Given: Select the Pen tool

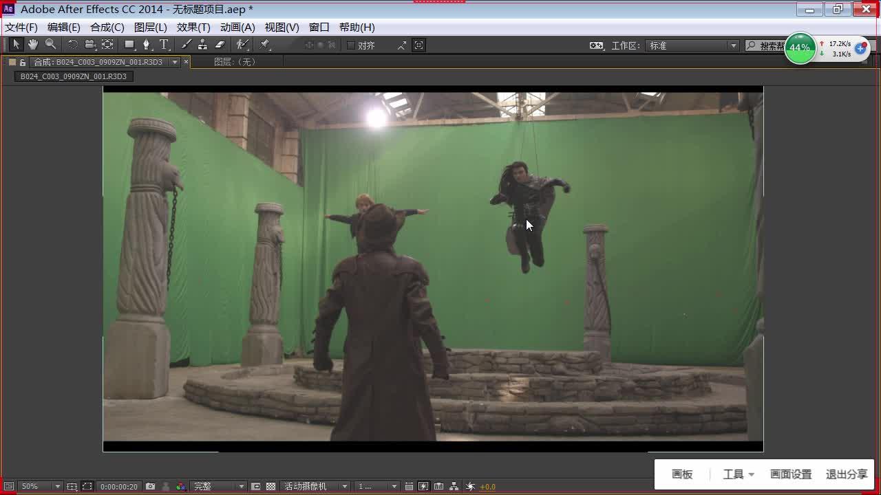Looking at the screenshot, I should tap(146, 45).
